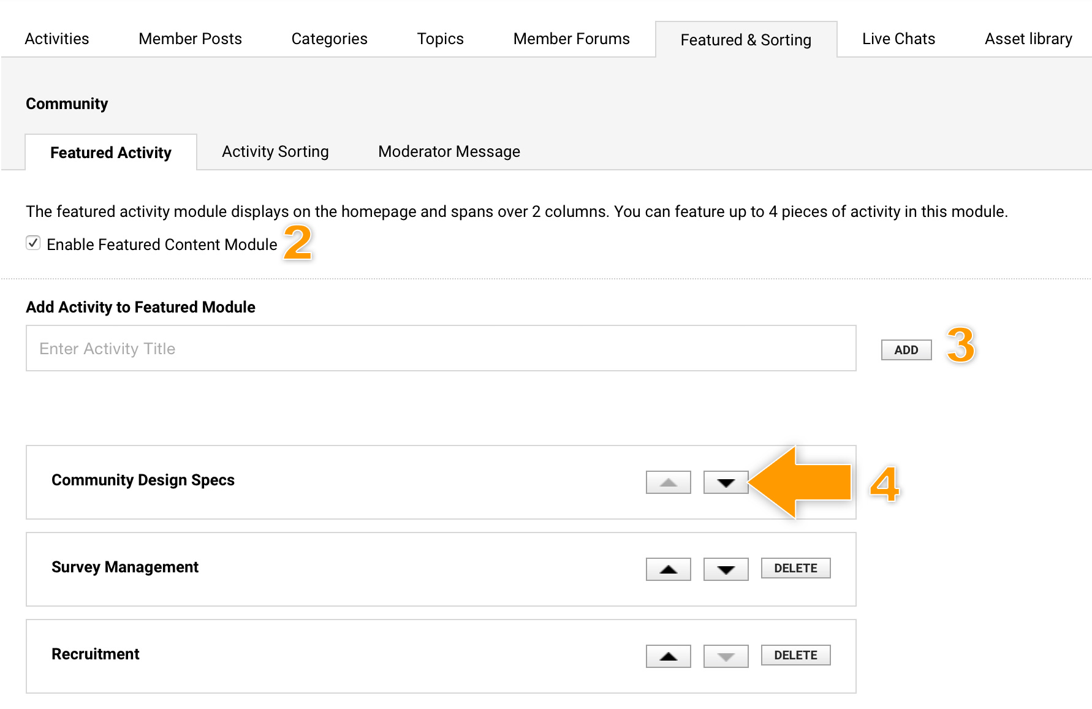The width and height of the screenshot is (1092, 709).
Task: Select Featured Activity sub-tab
Action: tap(111, 153)
